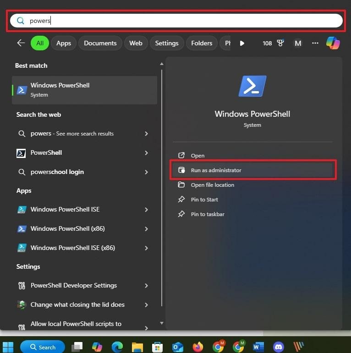
Task: Expand the powerschool login chevron
Action: (x=147, y=172)
